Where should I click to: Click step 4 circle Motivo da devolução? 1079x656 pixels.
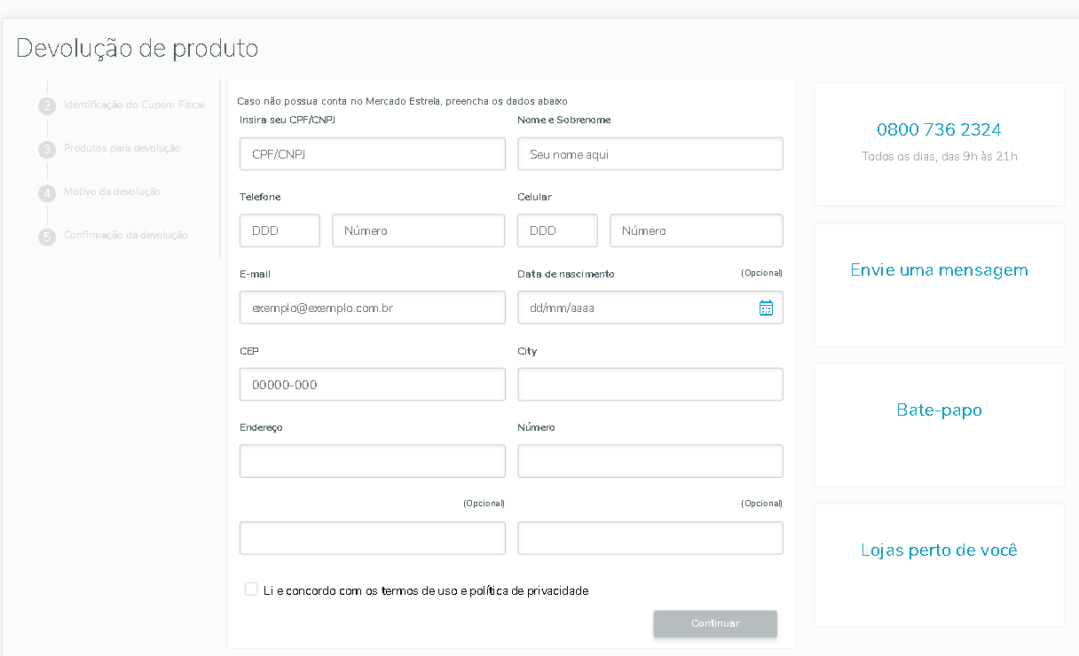(47, 192)
